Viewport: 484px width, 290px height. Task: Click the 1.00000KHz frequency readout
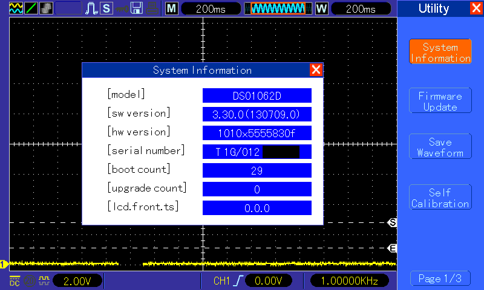(350, 280)
